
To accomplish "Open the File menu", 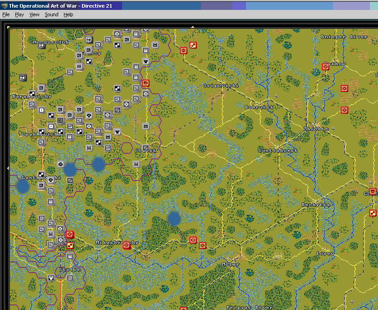I will coord(6,14).
